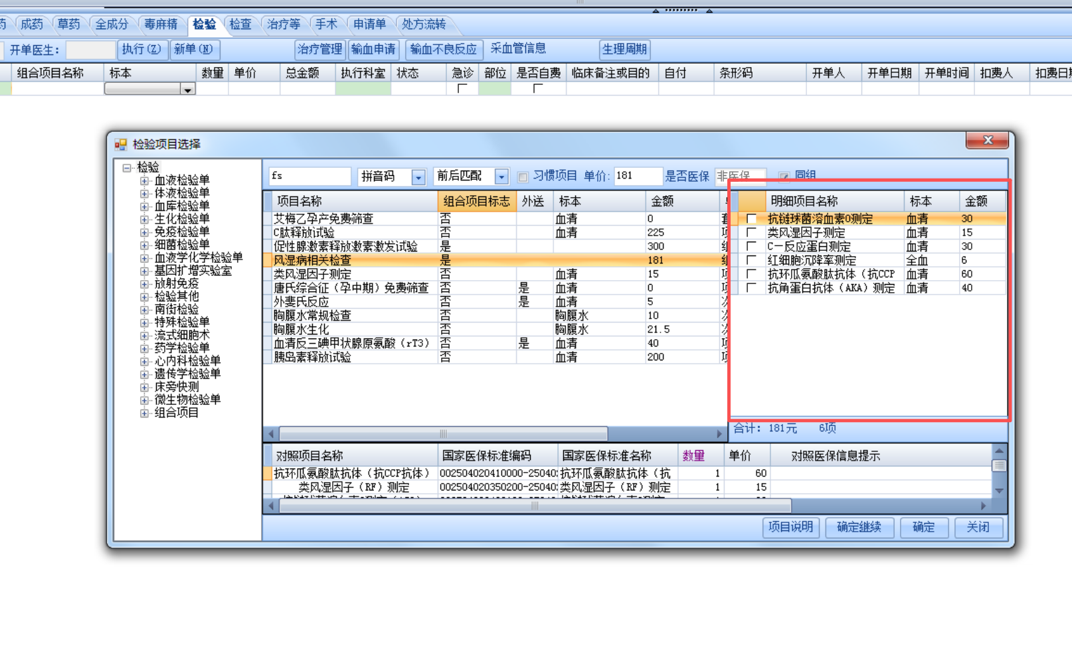
Task: Open the 处方流转 tab
Action: tap(424, 25)
